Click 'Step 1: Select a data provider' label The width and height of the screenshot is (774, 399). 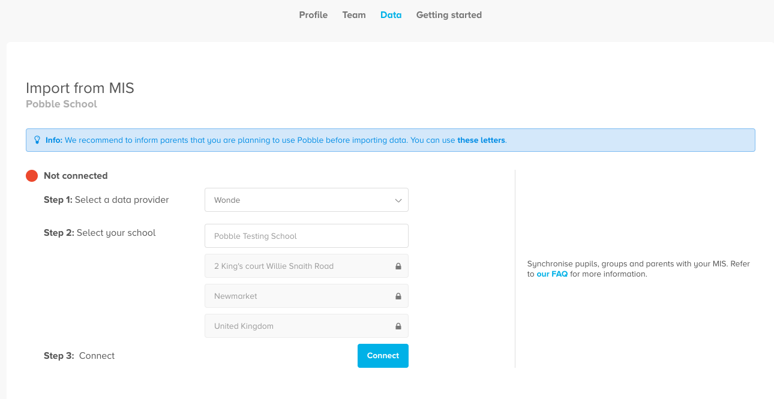tap(106, 200)
